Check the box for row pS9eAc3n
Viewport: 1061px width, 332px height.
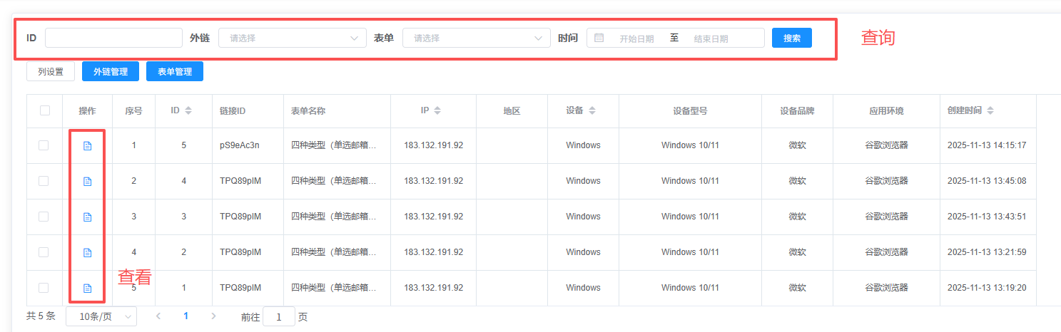coord(44,145)
